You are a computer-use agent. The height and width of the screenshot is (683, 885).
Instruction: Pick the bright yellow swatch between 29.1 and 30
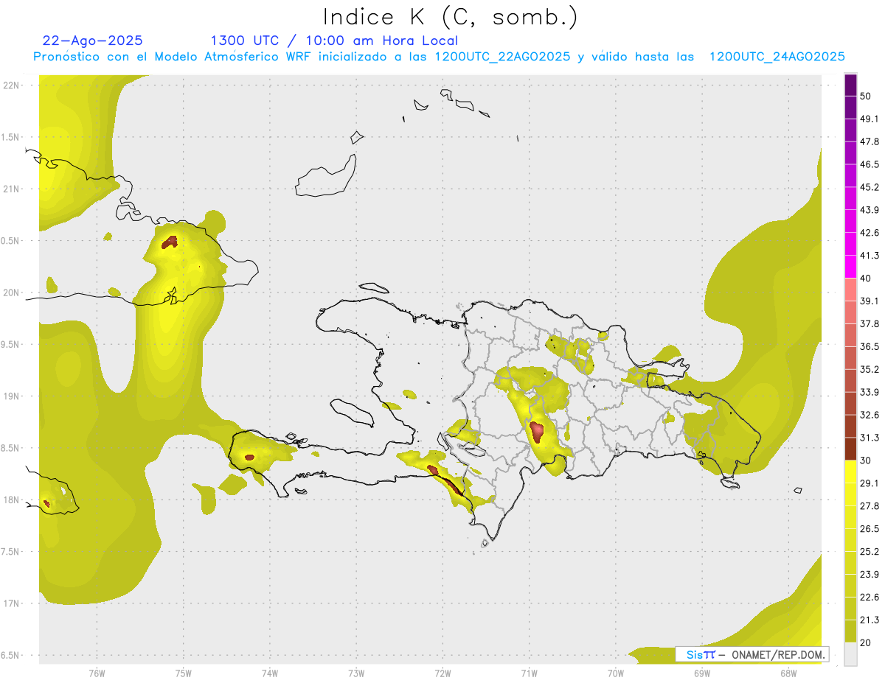851,472
